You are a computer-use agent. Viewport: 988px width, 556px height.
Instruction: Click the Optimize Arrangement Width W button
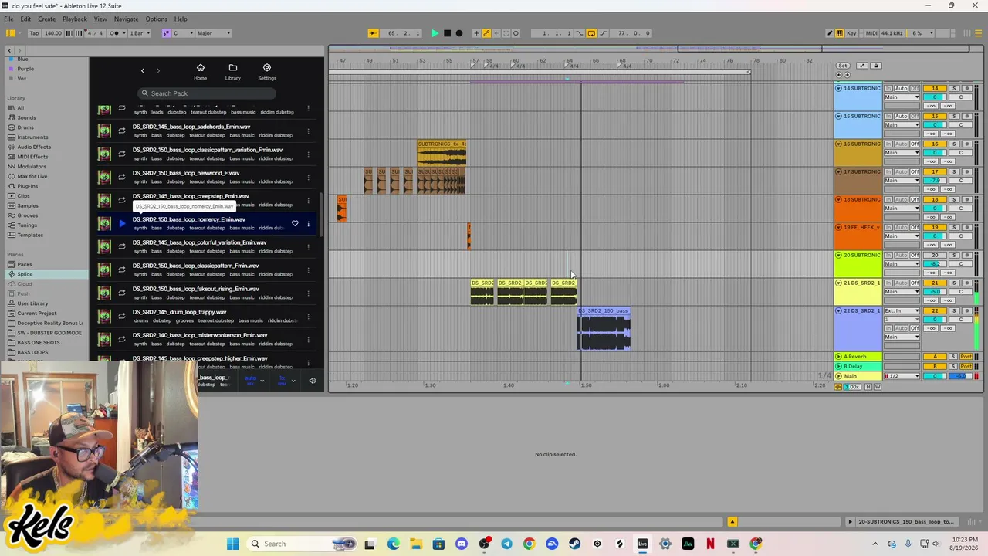click(877, 387)
